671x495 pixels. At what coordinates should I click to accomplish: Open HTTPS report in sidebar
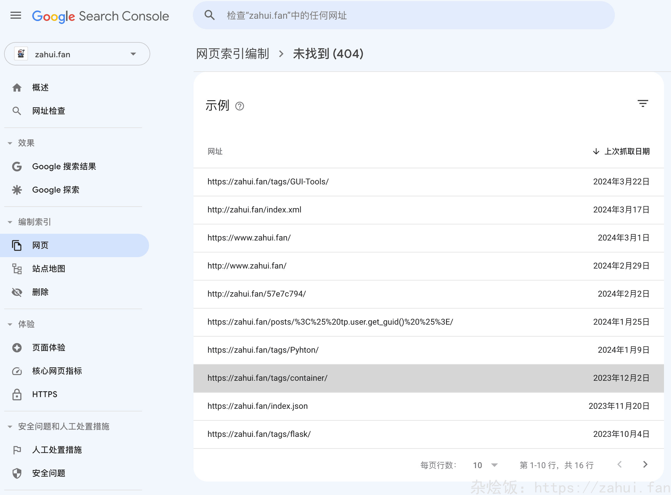[x=45, y=394]
